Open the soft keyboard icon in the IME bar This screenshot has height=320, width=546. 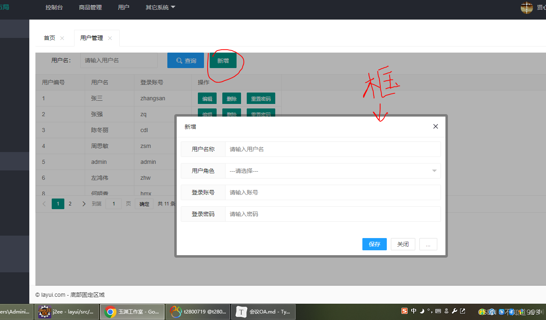tap(438, 311)
